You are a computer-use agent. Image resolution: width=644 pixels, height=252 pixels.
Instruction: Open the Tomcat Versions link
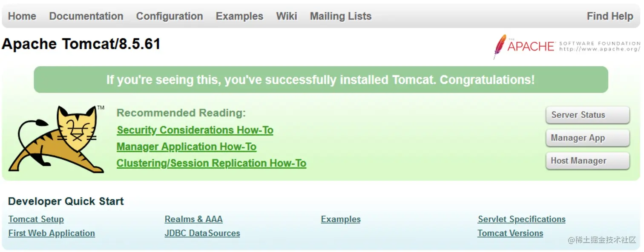coord(510,233)
